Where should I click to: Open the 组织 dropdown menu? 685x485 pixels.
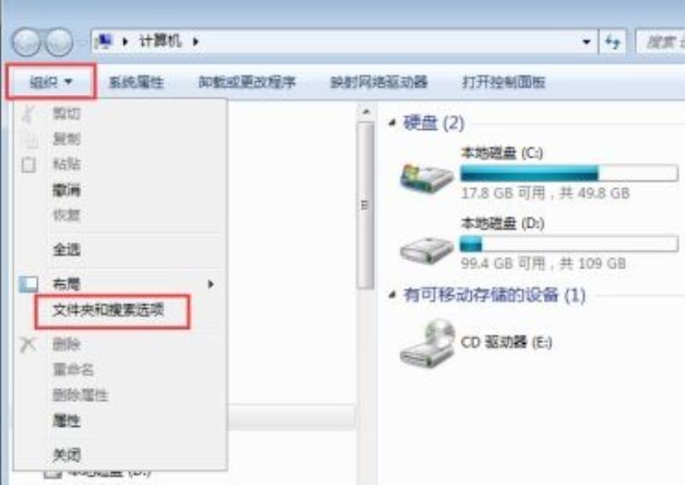click(51, 81)
